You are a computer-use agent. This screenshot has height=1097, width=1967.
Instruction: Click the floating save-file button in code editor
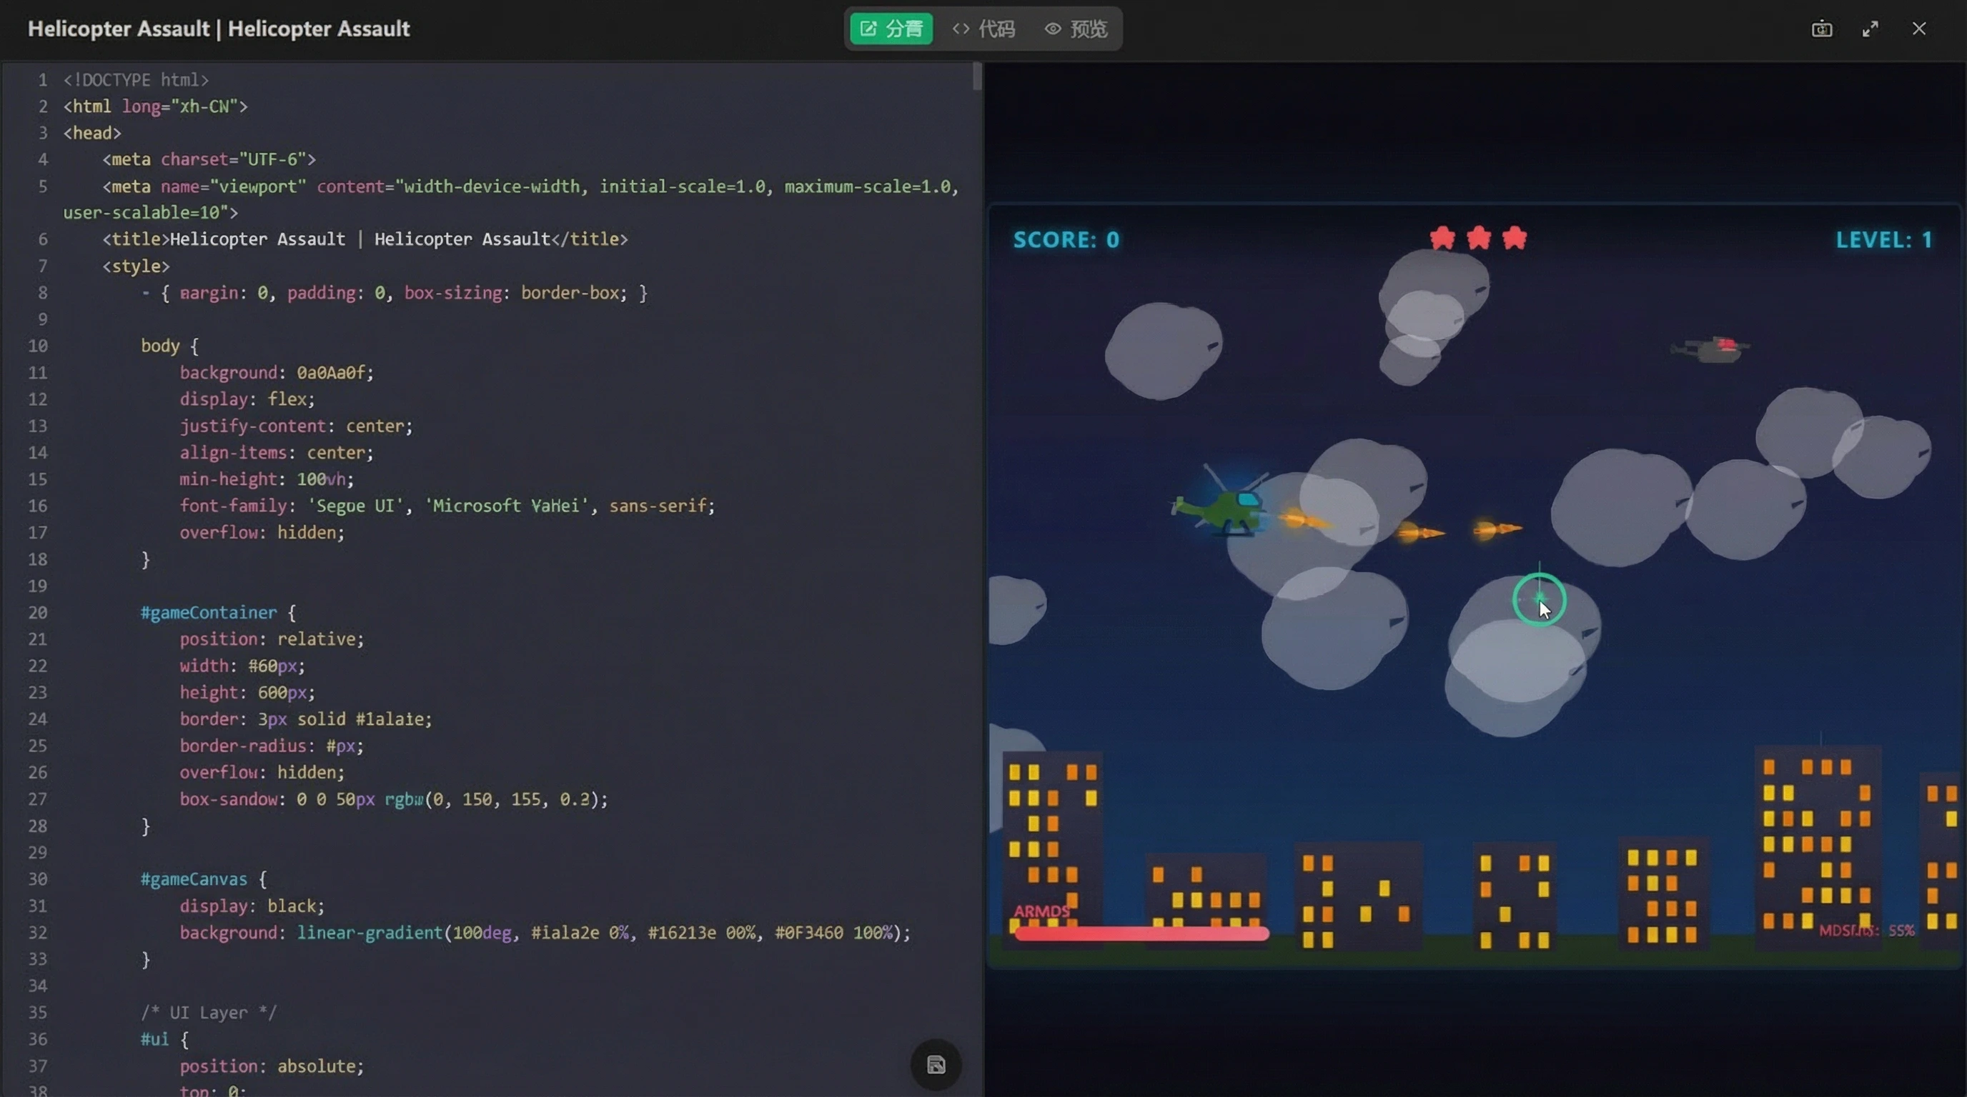pyautogui.click(x=935, y=1066)
